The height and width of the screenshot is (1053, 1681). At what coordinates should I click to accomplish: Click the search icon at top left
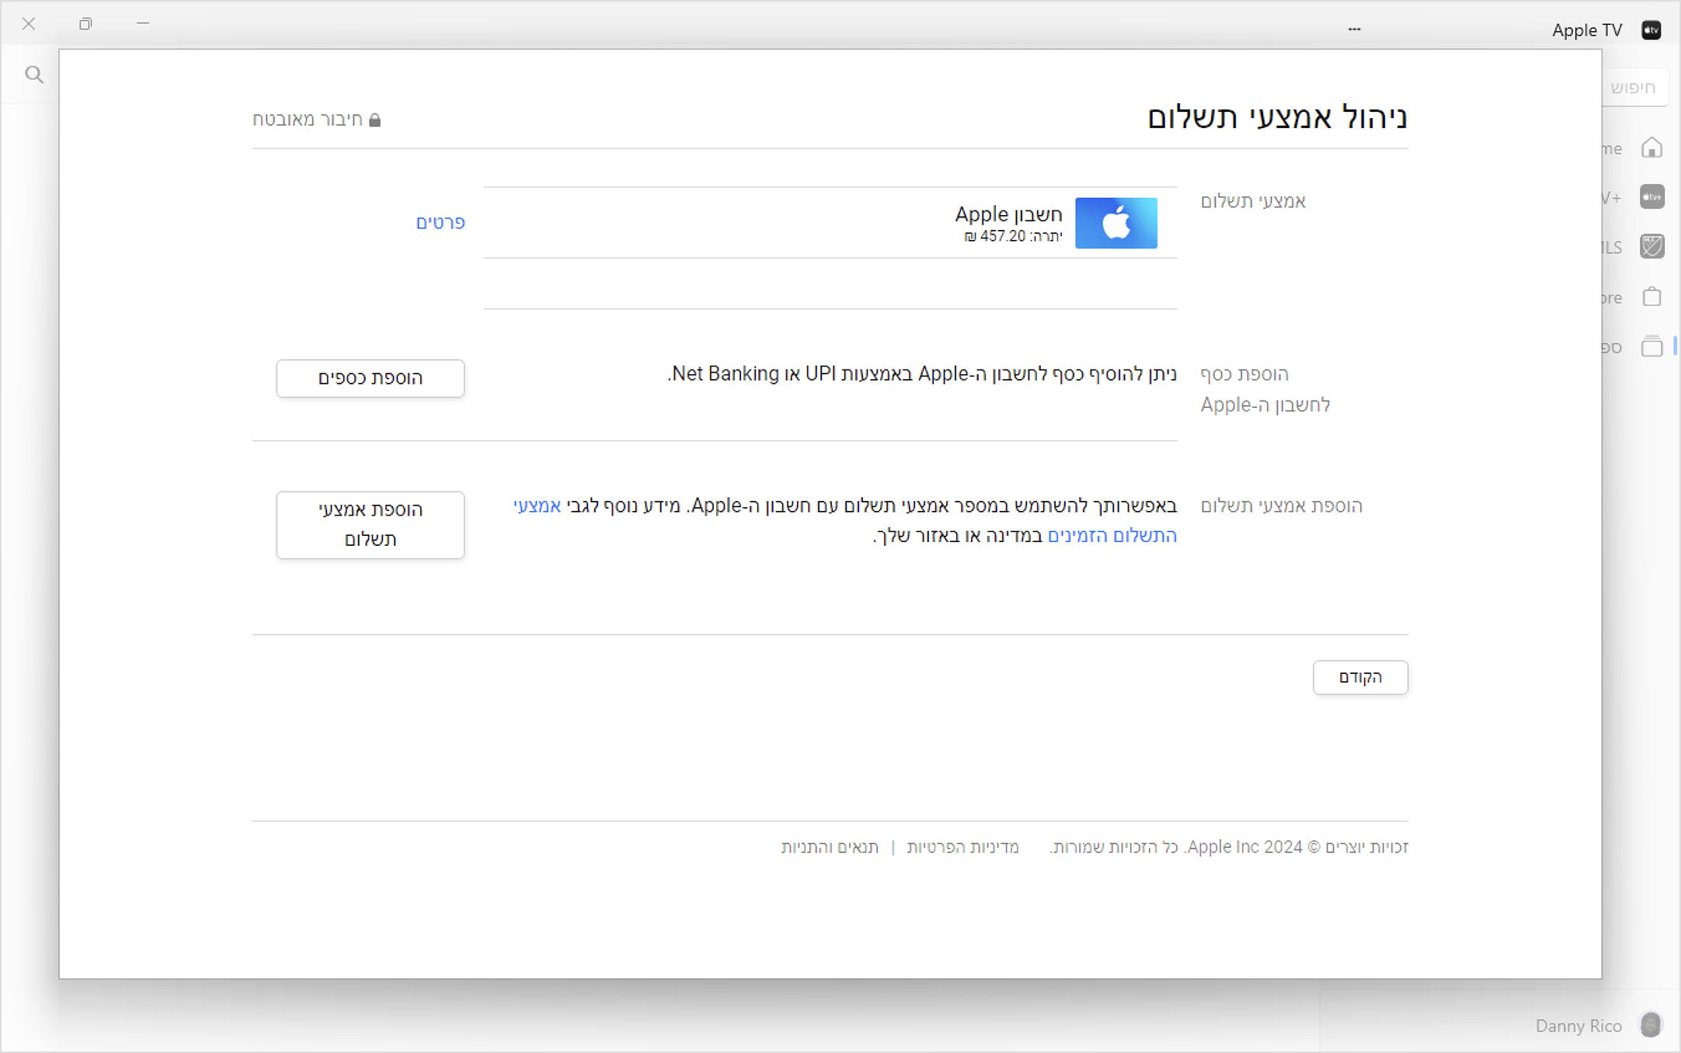[x=34, y=75]
